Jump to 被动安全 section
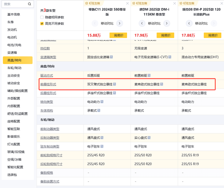This screenshot has width=224, height=188. coord(14,83)
